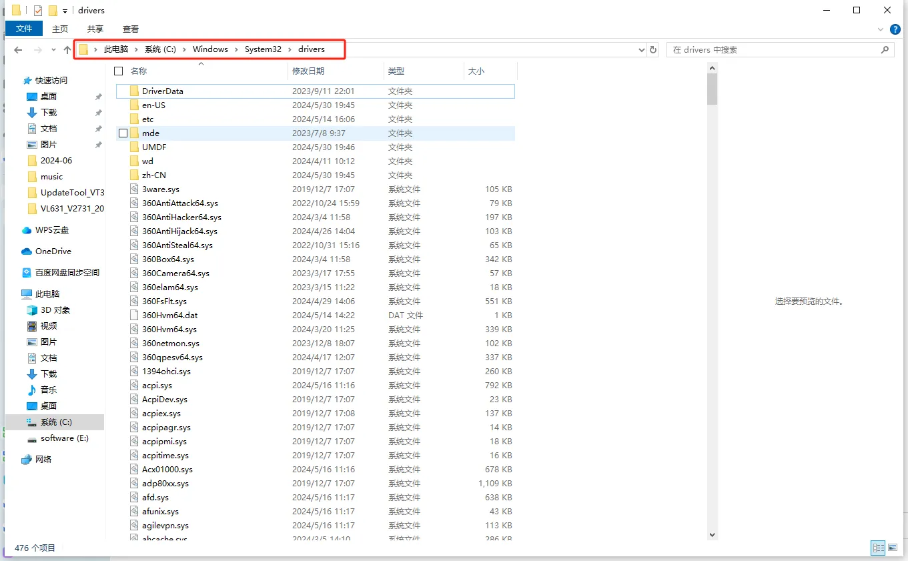The image size is (908, 561).
Task: Refresh the drivers folder view
Action: click(x=653, y=50)
